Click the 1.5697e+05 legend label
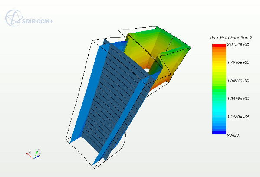The image size is (260, 177). tap(238, 81)
